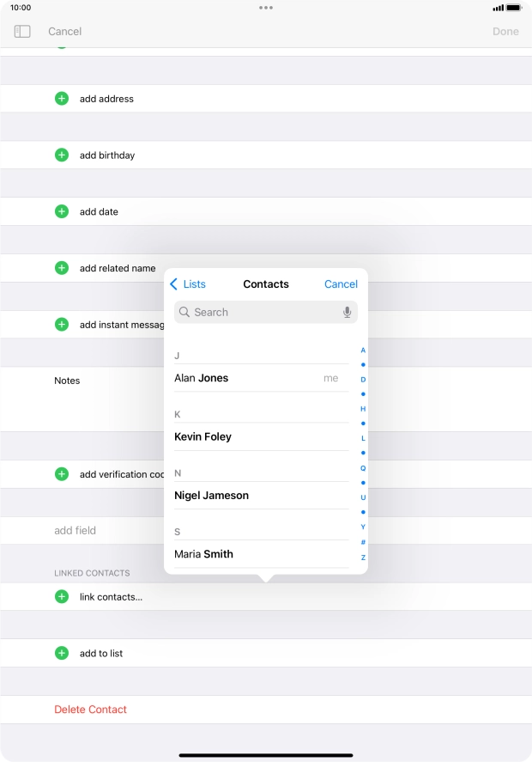The width and height of the screenshot is (532, 762).
Task: Jump to letter Z in index
Action: click(363, 558)
